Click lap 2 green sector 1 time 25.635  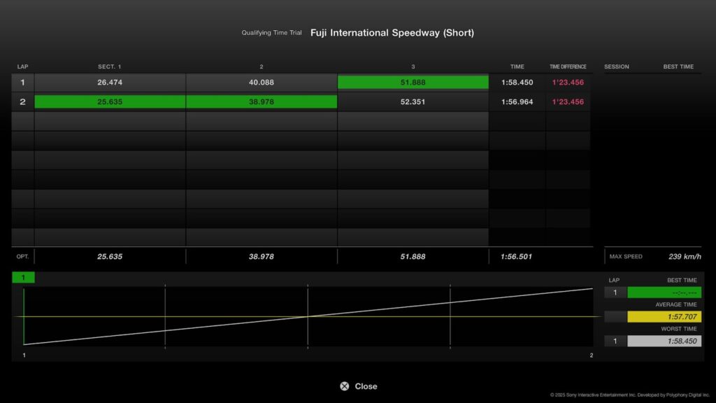(x=110, y=102)
